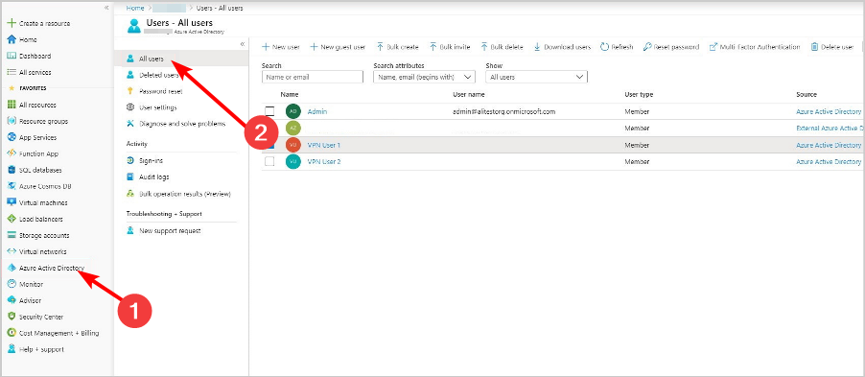
Task: Open Sign-ins activity
Action: click(152, 160)
